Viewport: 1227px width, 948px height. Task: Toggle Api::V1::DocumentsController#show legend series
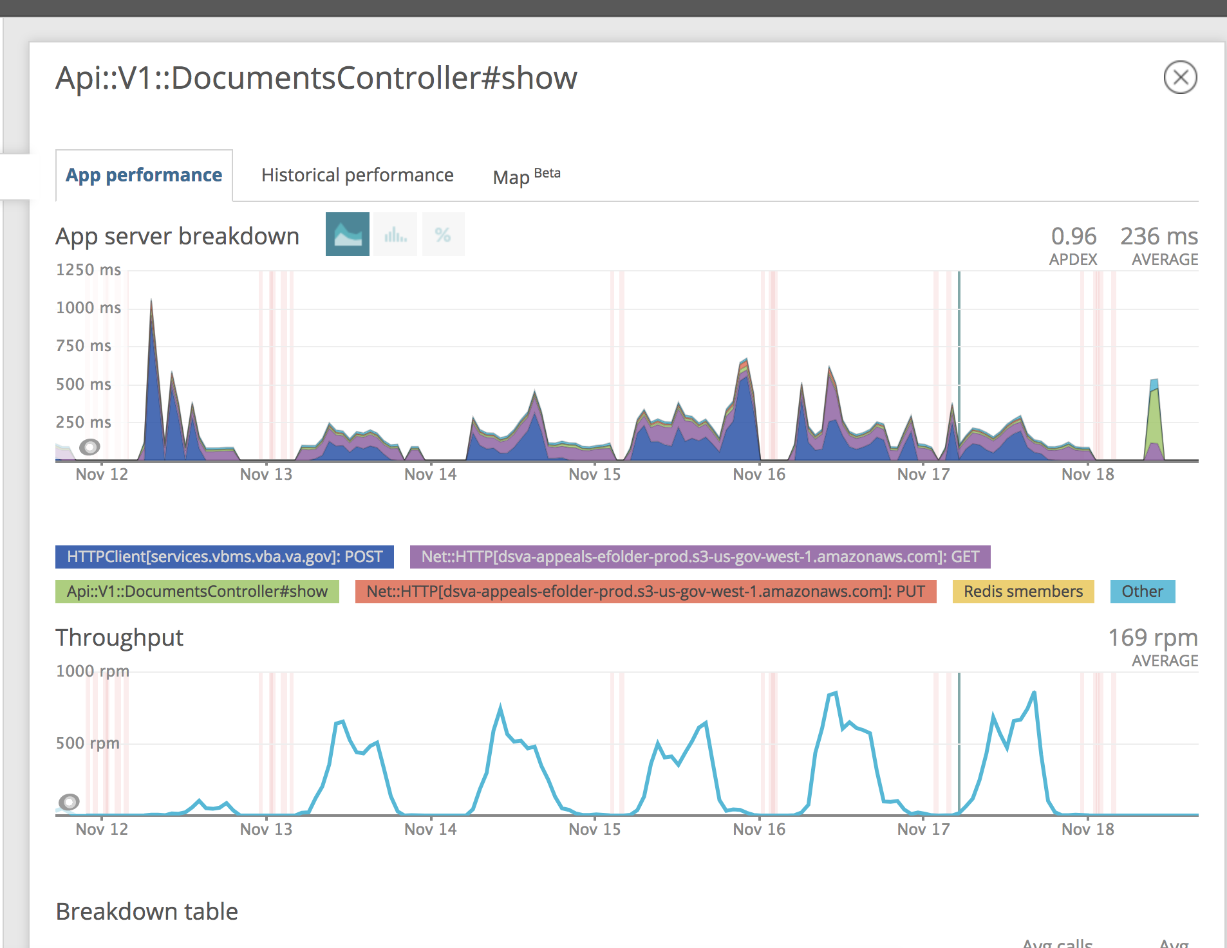pyautogui.click(x=197, y=592)
